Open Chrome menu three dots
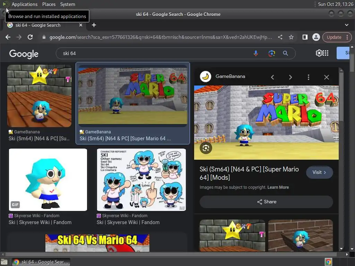 (x=347, y=37)
